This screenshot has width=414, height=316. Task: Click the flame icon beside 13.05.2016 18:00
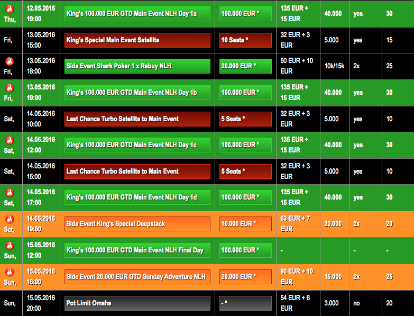pos(10,61)
